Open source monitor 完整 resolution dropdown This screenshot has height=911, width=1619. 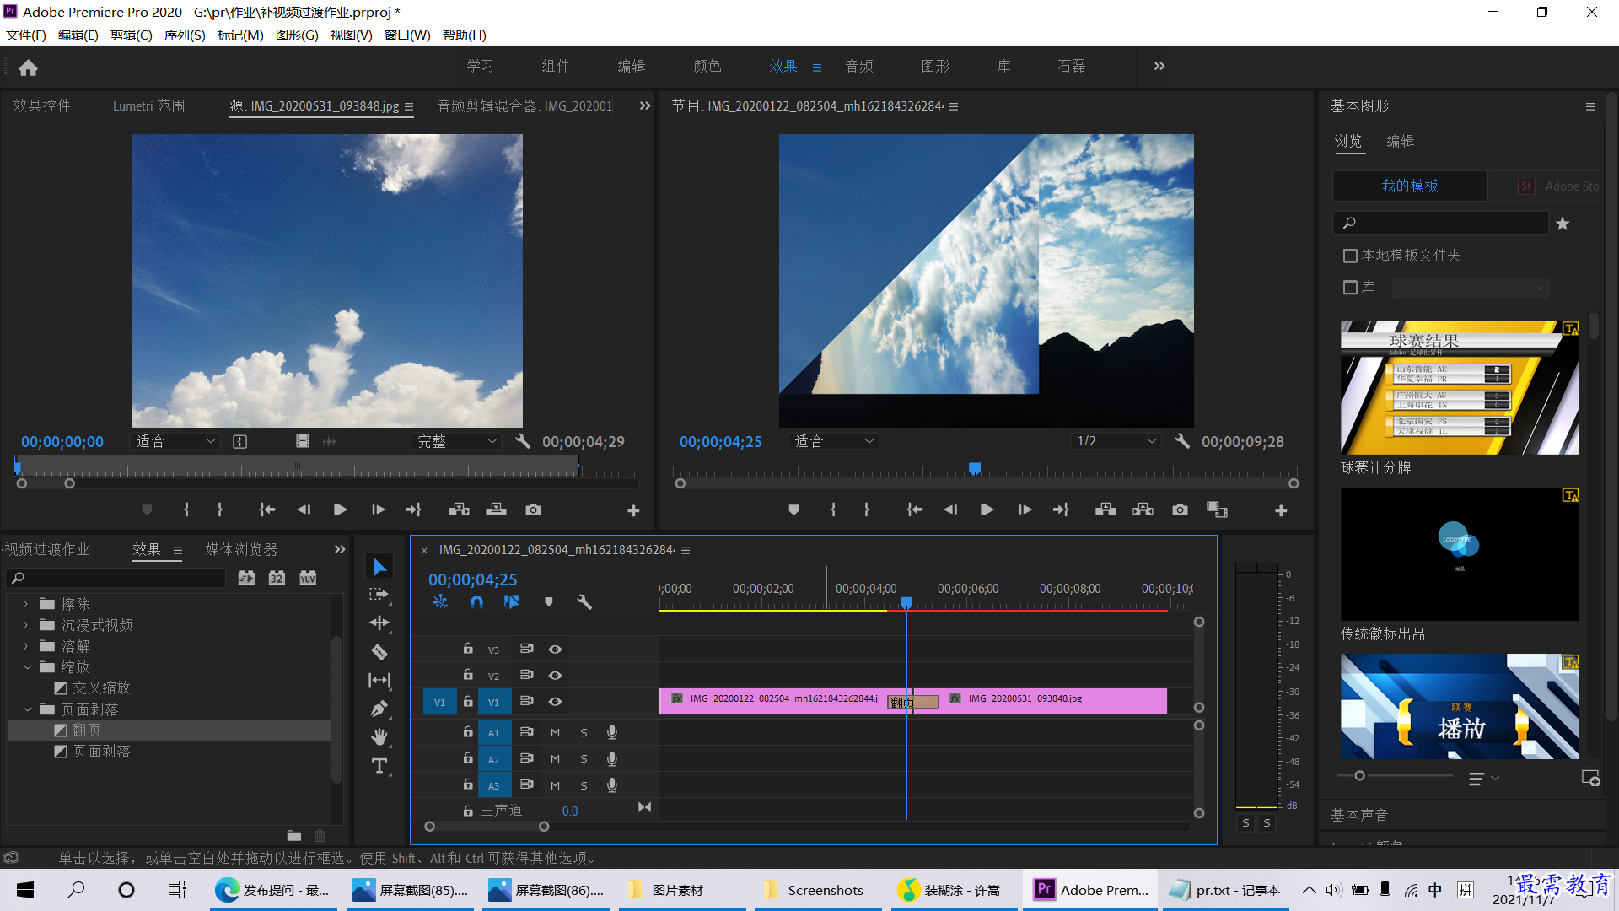(457, 441)
